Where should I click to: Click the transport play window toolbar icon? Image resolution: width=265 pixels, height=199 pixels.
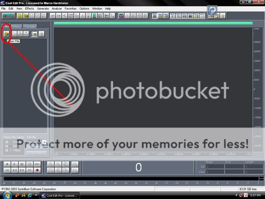[172, 16]
